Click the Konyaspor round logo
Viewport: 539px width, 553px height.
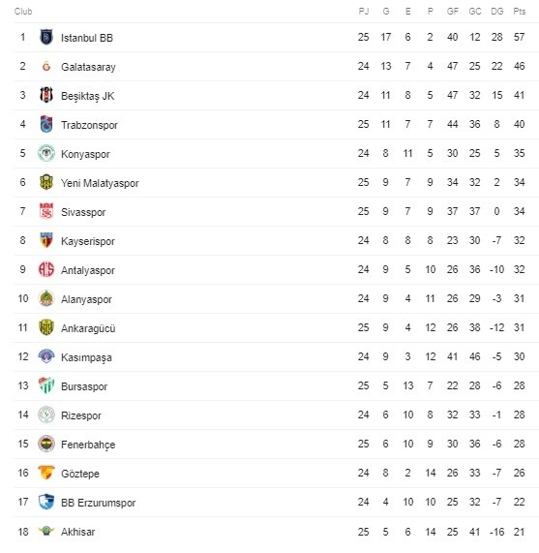click(x=46, y=153)
